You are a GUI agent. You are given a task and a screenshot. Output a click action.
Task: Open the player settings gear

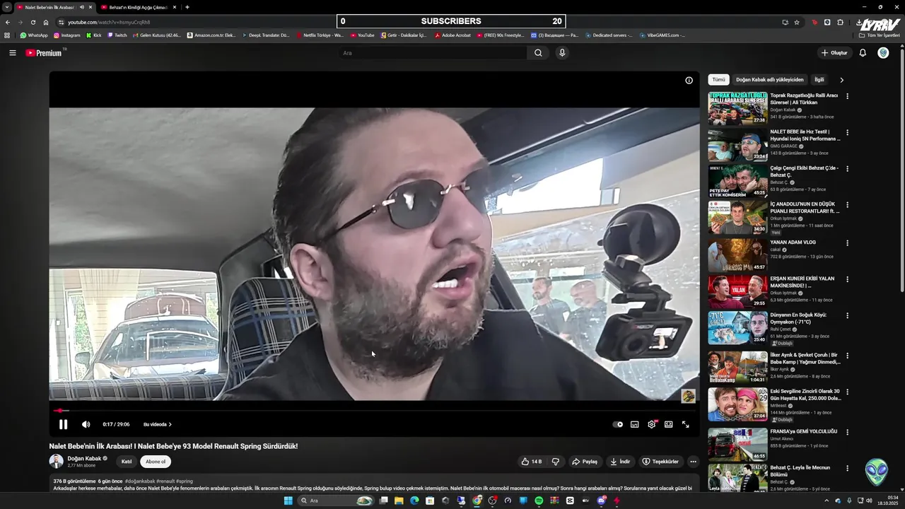(652, 424)
